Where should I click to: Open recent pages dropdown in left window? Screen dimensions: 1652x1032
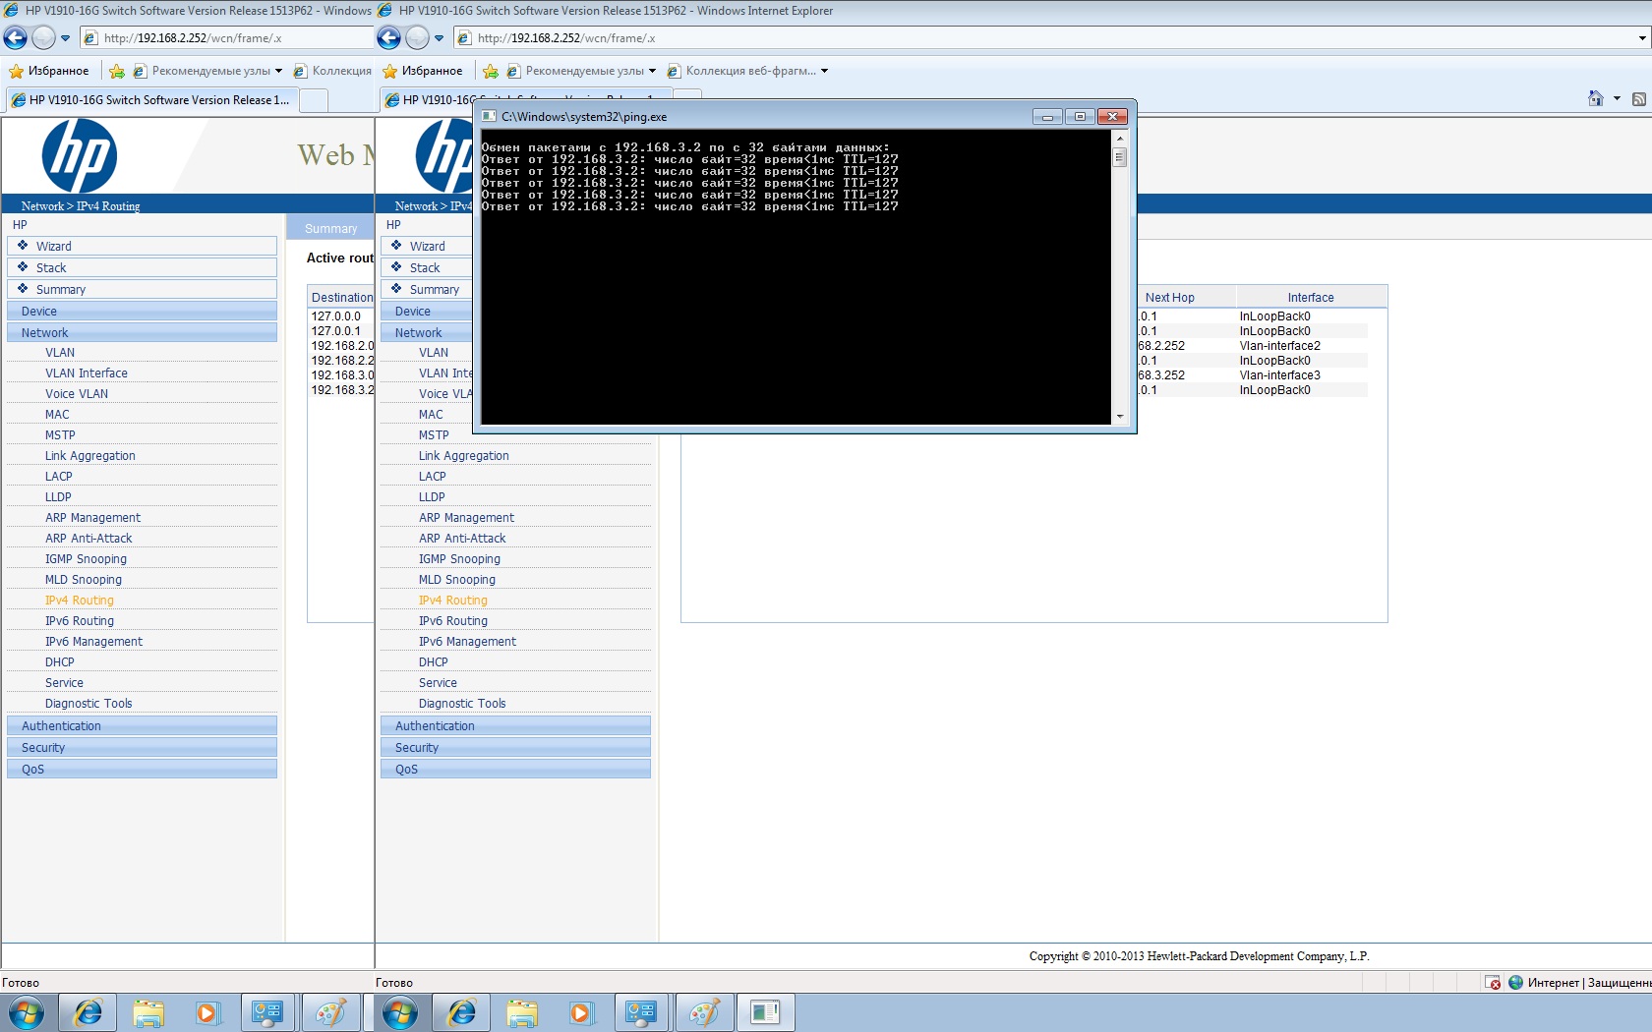point(66,38)
